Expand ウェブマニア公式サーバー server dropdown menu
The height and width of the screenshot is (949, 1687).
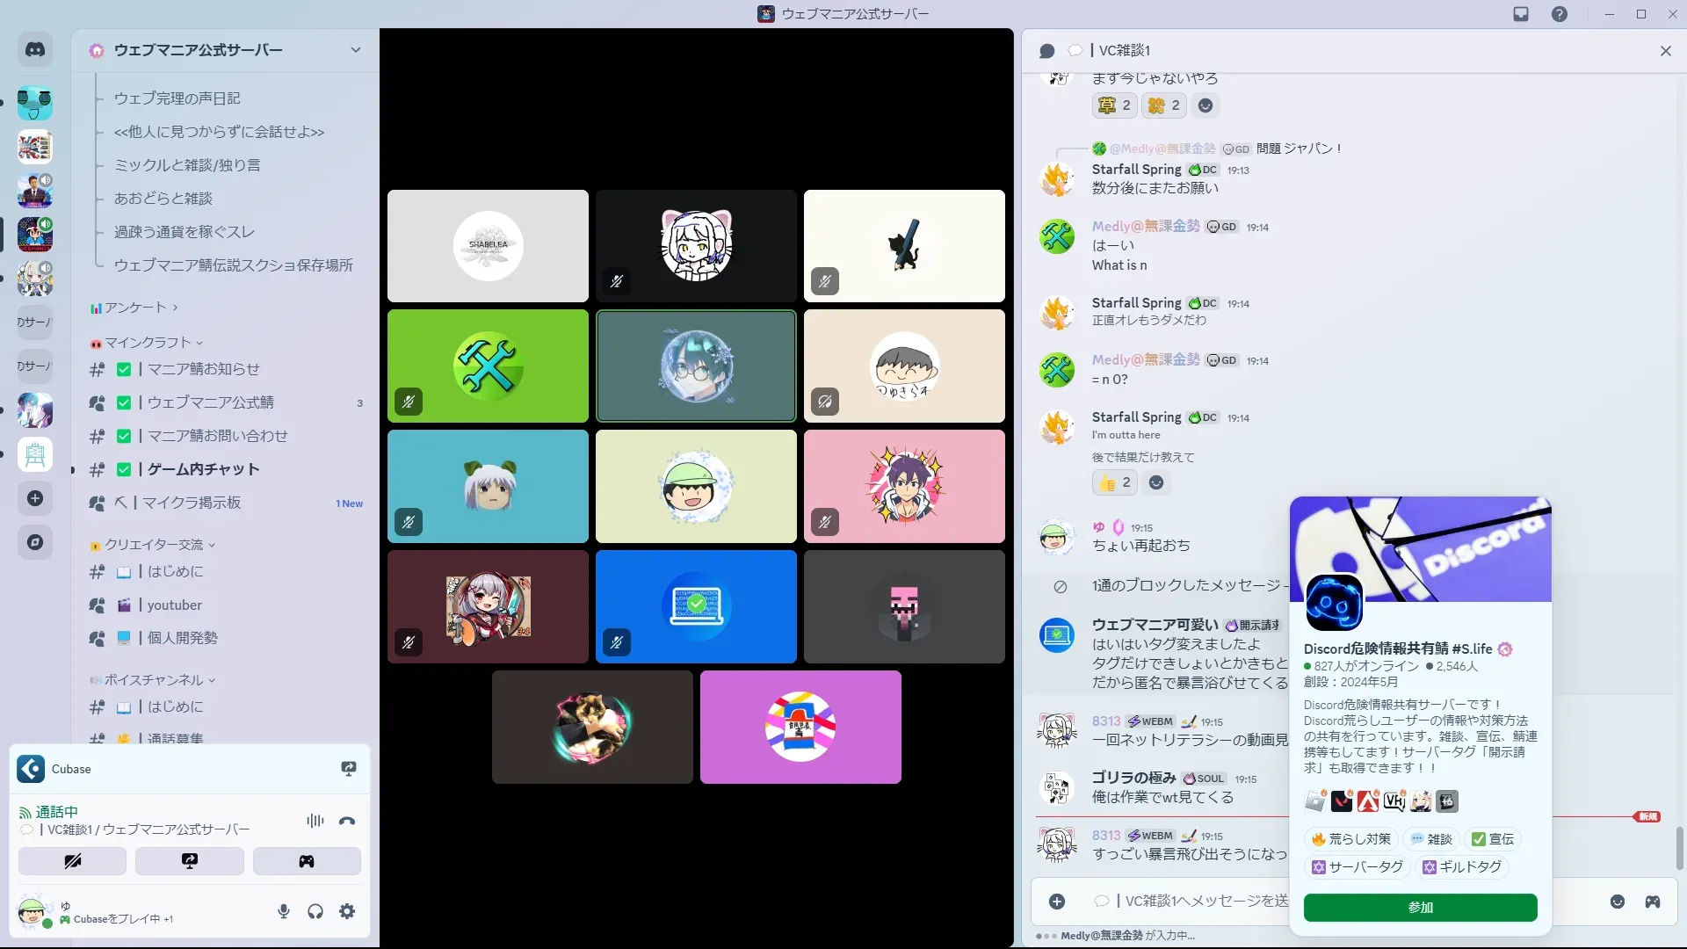355,50
